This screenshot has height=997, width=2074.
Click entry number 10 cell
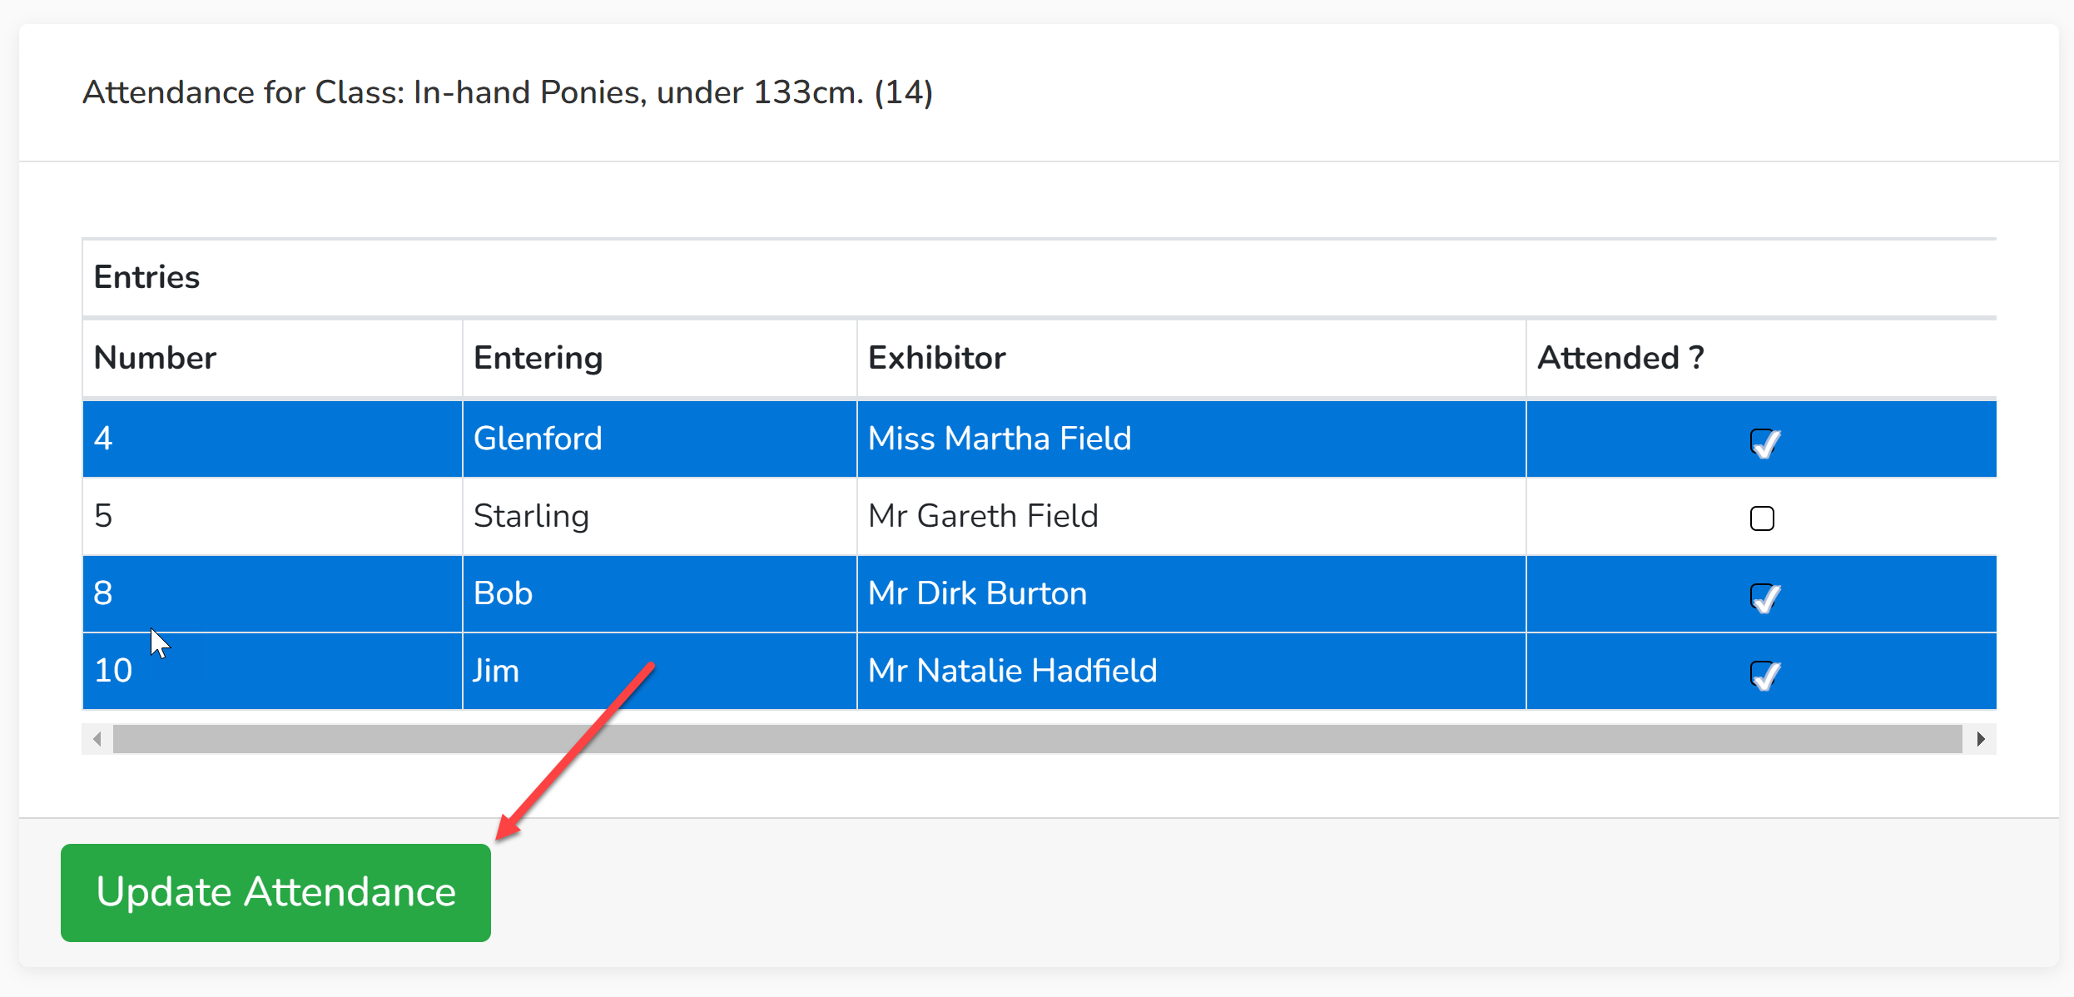pos(272,671)
